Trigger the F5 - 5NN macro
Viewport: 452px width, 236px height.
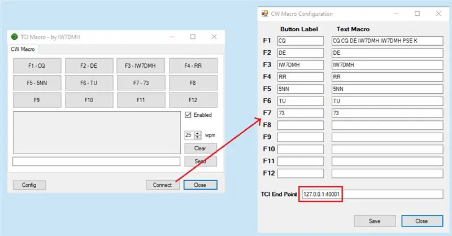(37, 83)
